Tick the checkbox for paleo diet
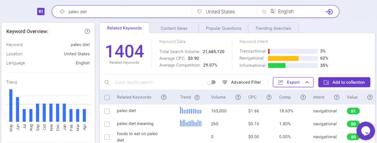 (107, 111)
